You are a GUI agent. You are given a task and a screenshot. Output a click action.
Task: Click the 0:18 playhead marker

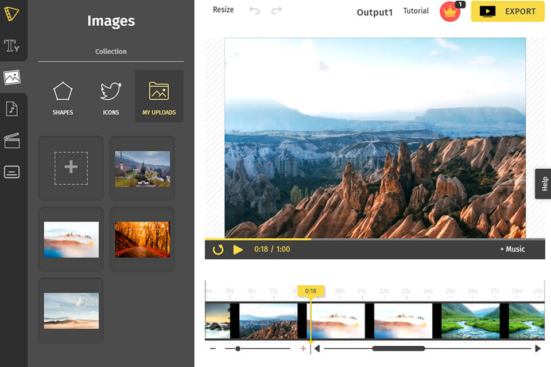(311, 291)
